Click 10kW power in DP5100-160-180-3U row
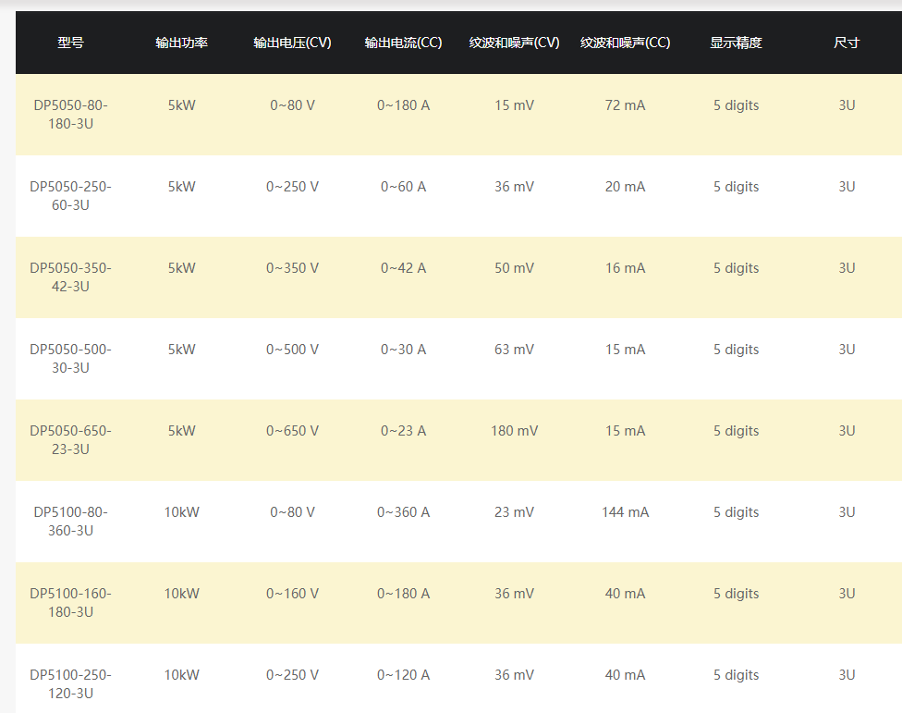Screen dimensions: 902x713 [181, 594]
